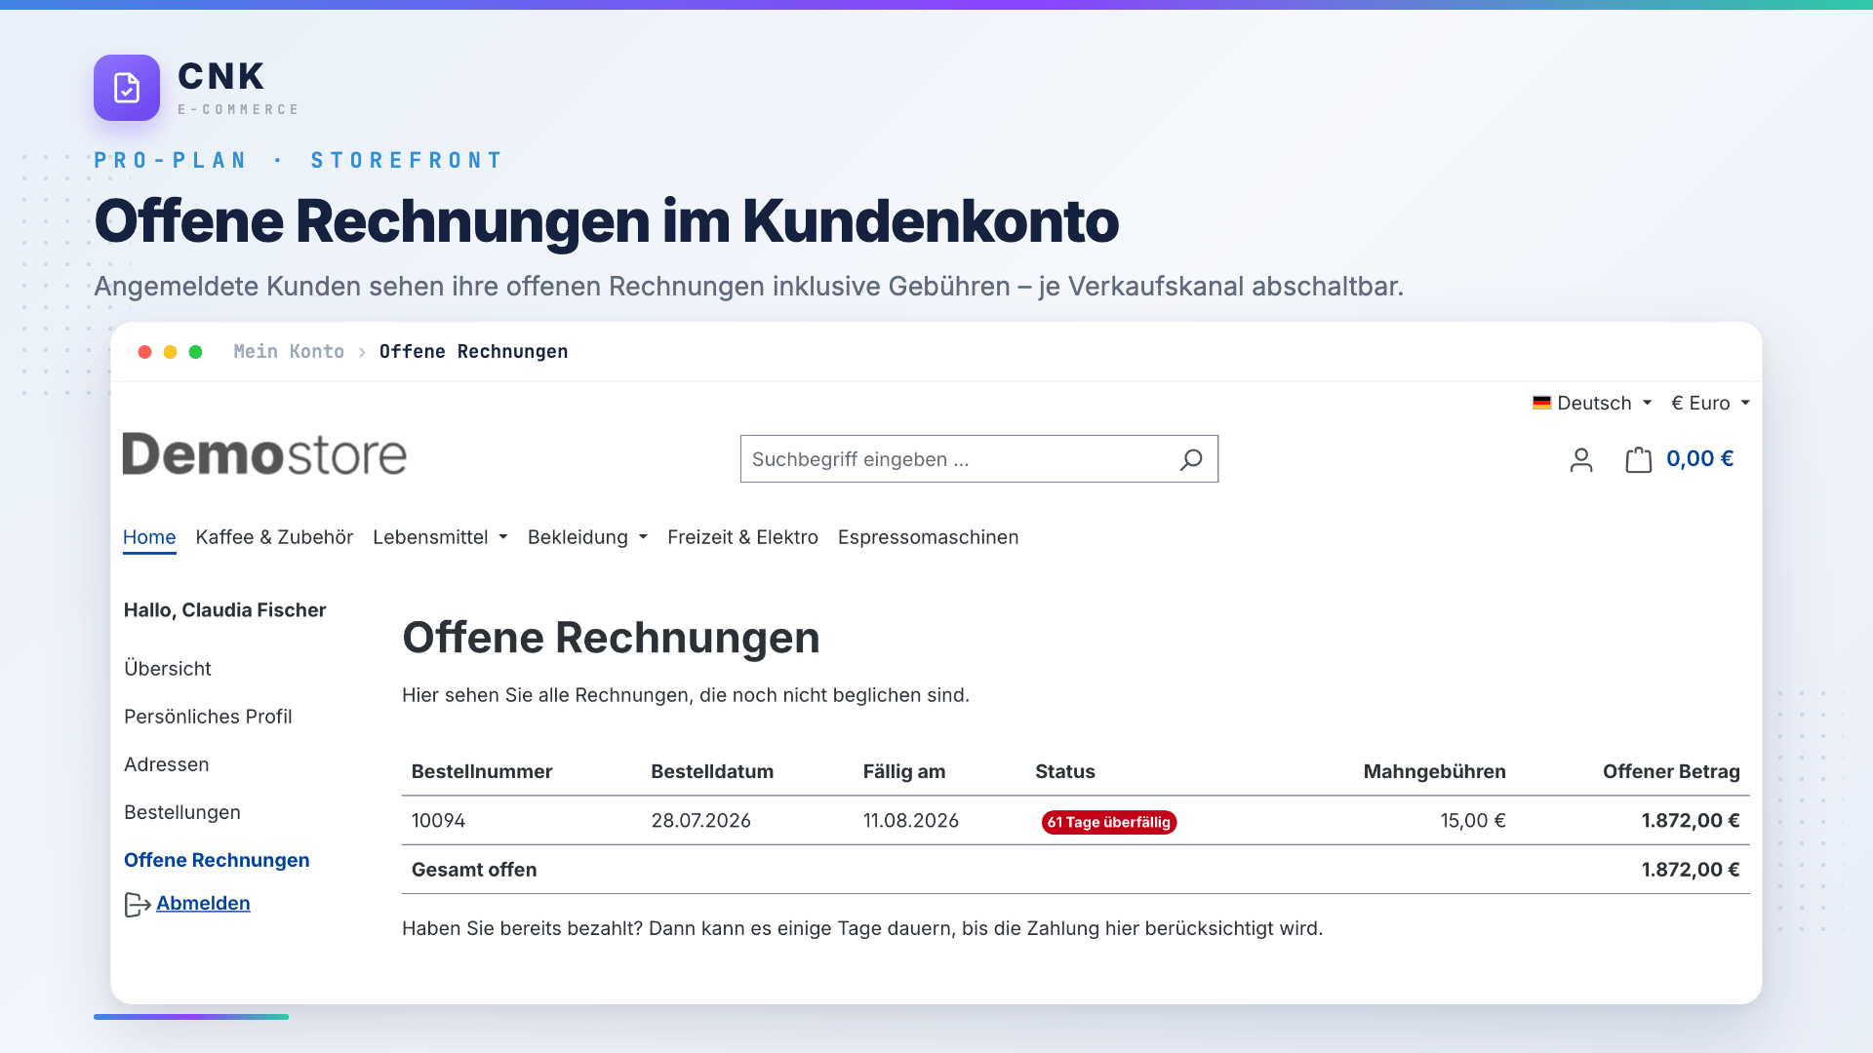Click the Bestelldatum column header
This screenshot has height=1053, width=1873.
tap(712, 771)
